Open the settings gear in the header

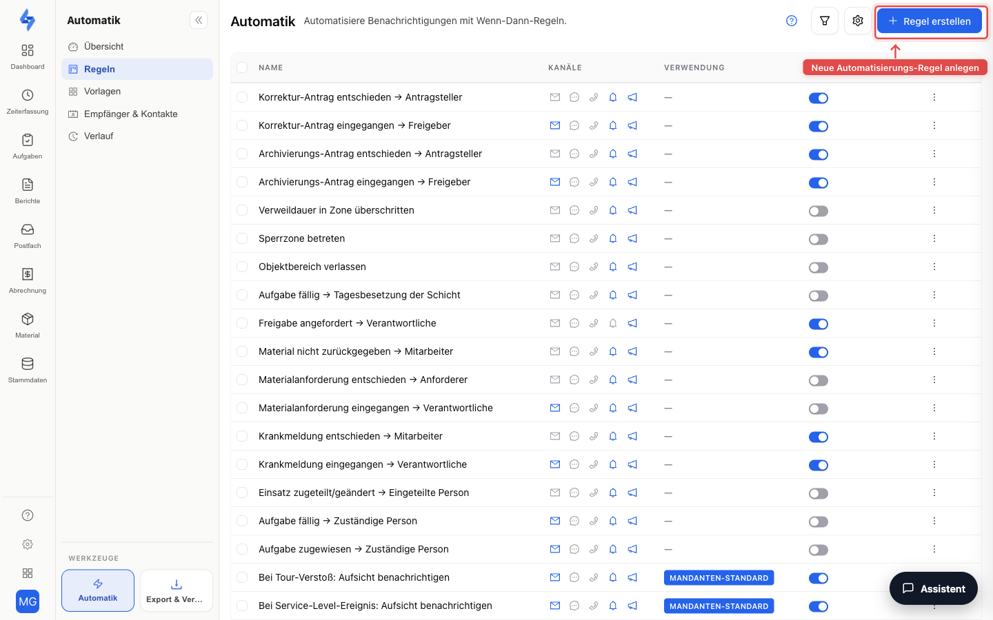tap(858, 21)
